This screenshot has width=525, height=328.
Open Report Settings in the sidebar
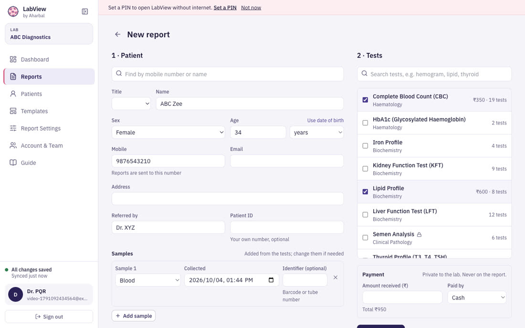click(49, 128)
